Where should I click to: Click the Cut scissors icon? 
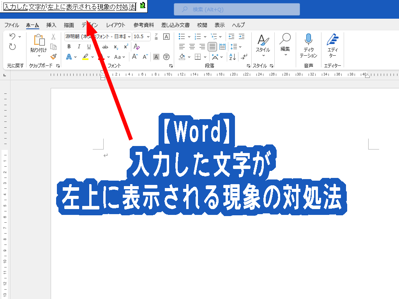pos(53,37)
